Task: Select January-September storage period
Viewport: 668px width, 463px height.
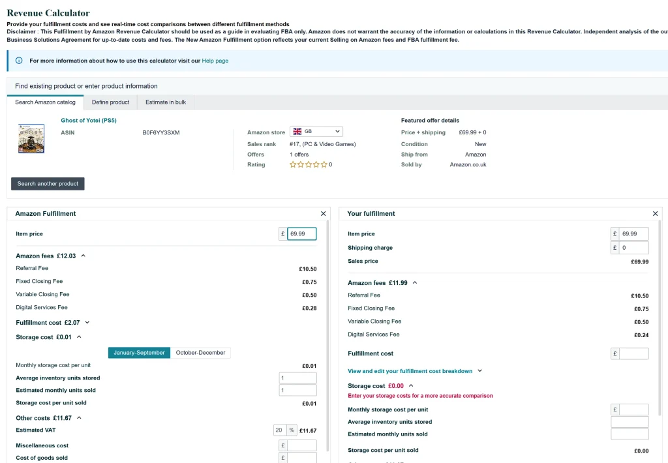Action: (139, 353)
